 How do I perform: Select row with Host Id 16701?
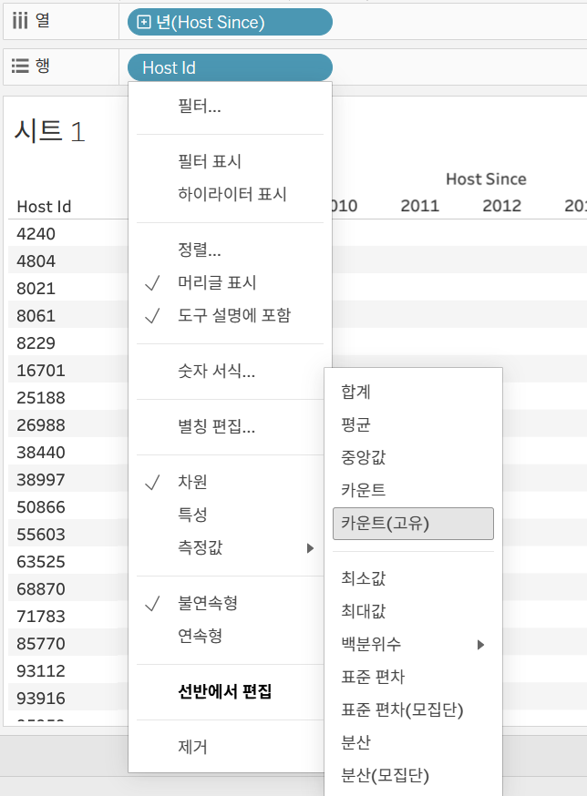click(41, 371)
